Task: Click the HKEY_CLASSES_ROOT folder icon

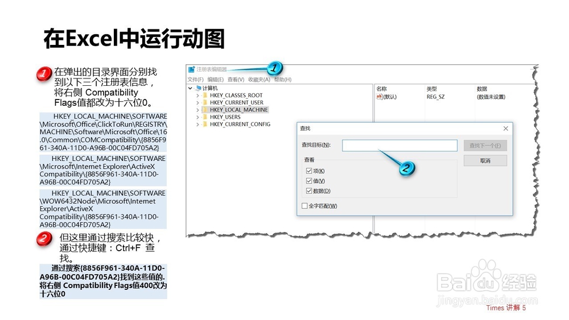Action: click(x=205, y=95)
